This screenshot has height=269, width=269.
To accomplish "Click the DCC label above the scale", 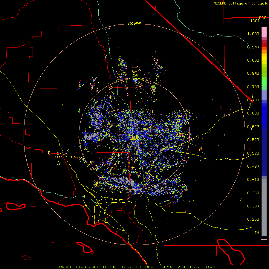I will [x=263, y=18].
